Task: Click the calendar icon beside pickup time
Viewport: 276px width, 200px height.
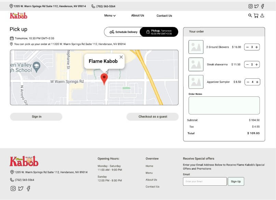Action: coord(12,38)
